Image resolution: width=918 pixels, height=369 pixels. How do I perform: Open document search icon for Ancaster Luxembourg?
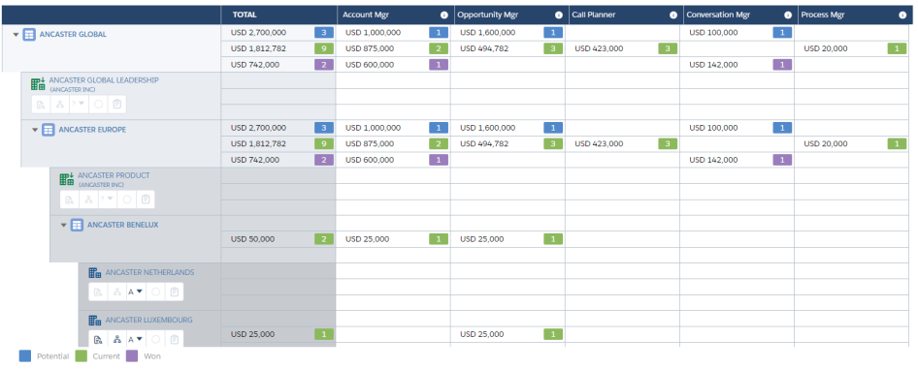point(98,339)
